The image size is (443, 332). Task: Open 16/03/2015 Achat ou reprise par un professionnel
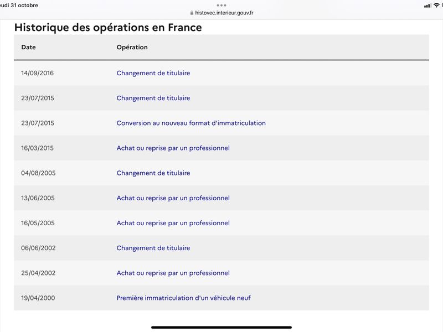(x=173, y=148)
